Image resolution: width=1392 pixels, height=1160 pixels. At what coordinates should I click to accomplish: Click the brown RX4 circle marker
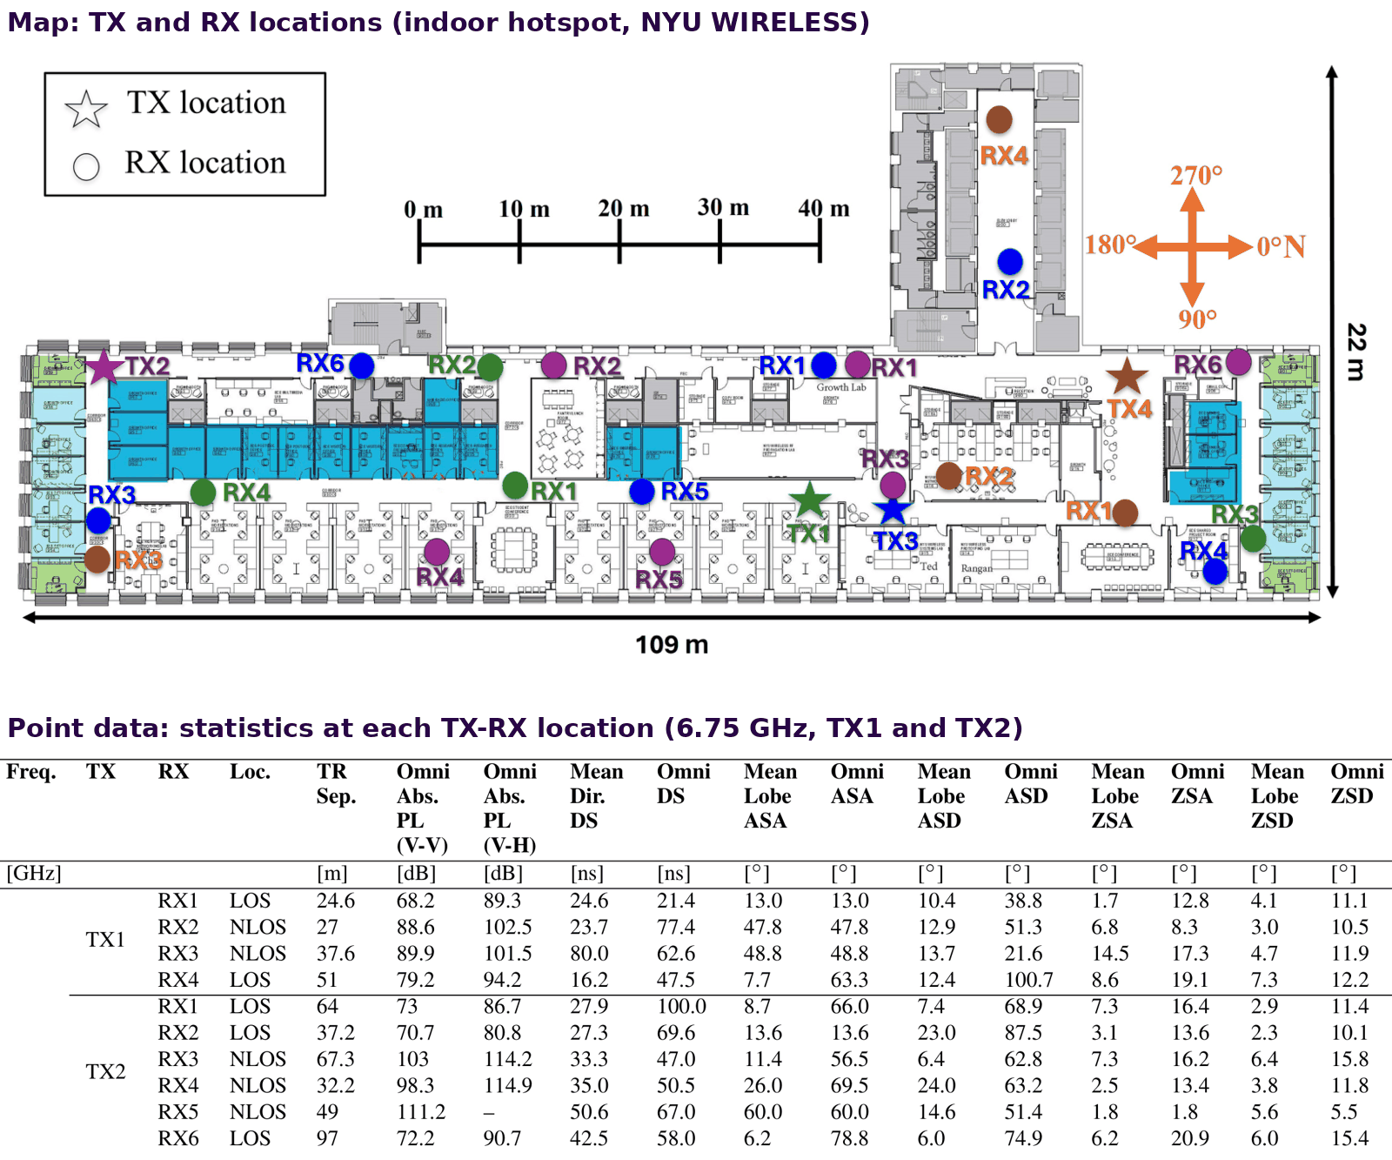(999, 119)
